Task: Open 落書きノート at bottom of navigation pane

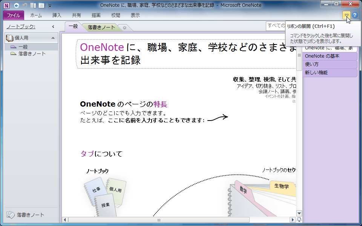Action: (x=25, y=215)
